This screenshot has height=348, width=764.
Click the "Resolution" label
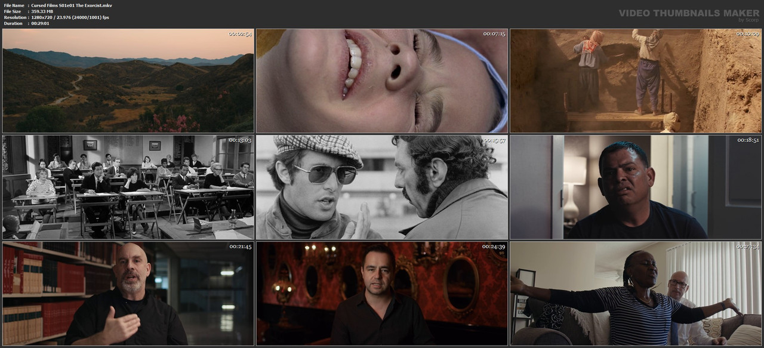[x=15, y=17]
